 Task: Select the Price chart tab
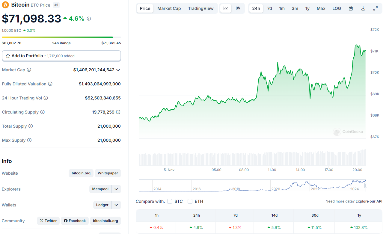(x=145, y=8)
